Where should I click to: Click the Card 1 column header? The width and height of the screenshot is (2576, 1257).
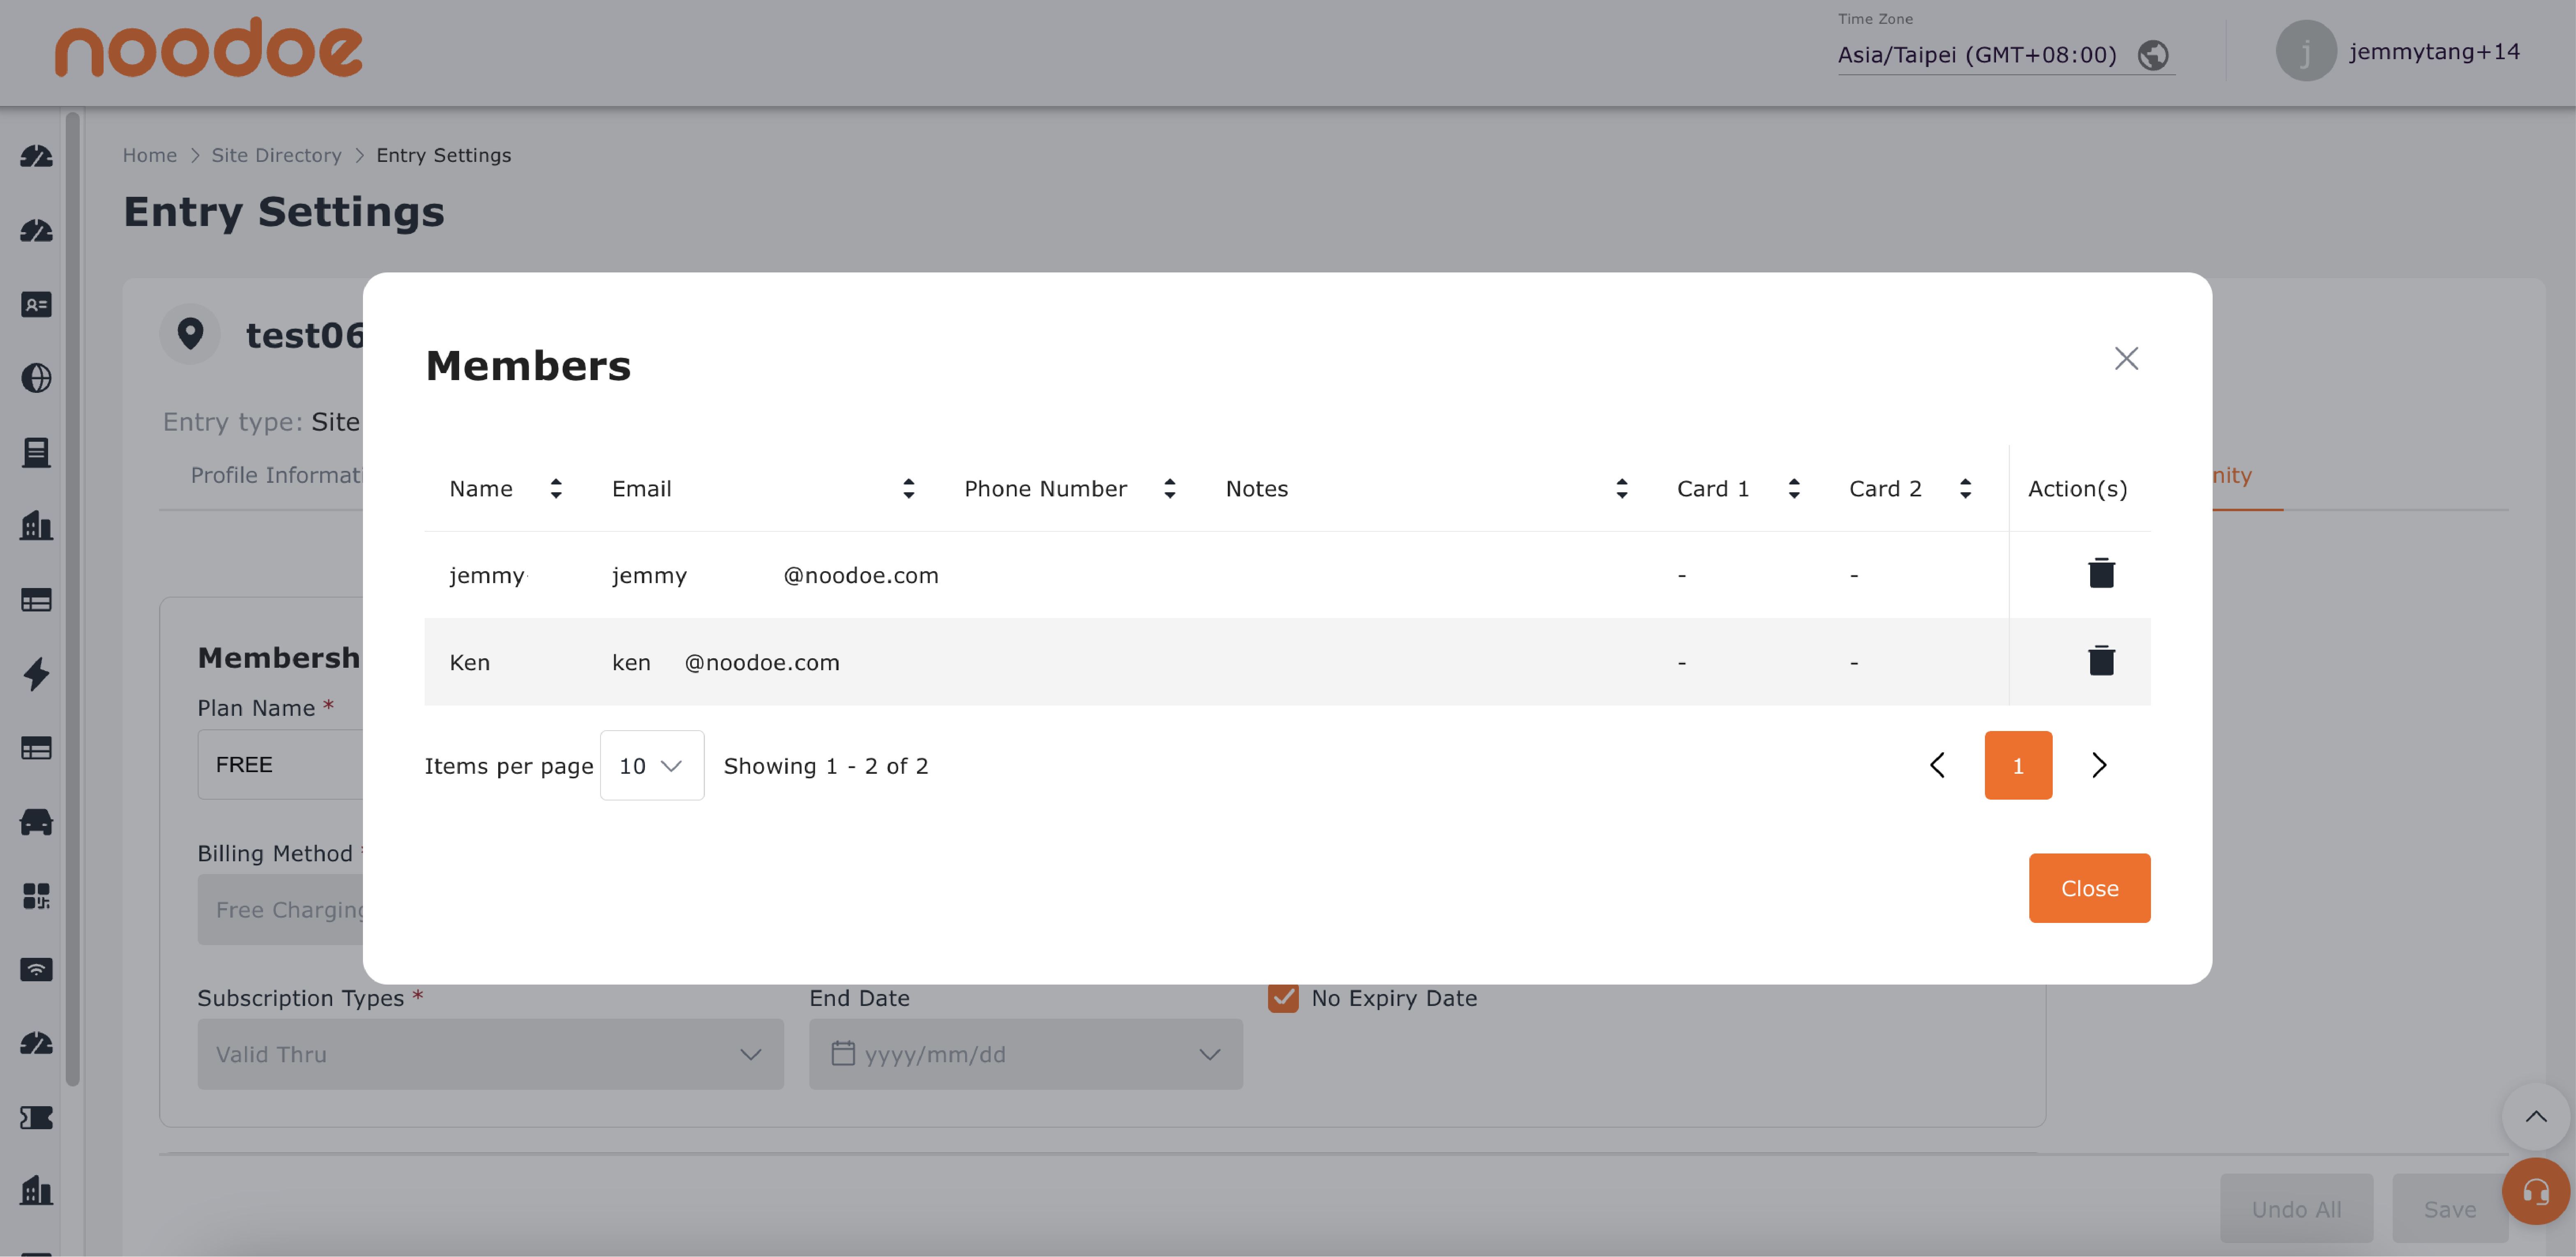tap(1713, 489)
